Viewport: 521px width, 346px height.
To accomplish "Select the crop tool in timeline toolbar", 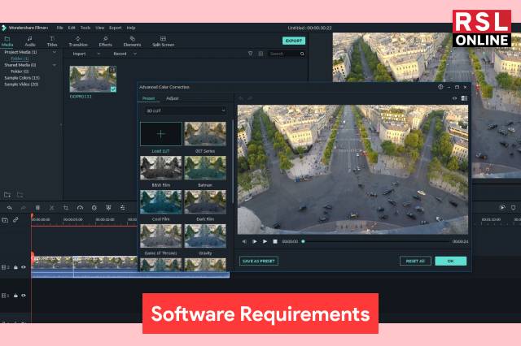I will [x=66, y=208].
